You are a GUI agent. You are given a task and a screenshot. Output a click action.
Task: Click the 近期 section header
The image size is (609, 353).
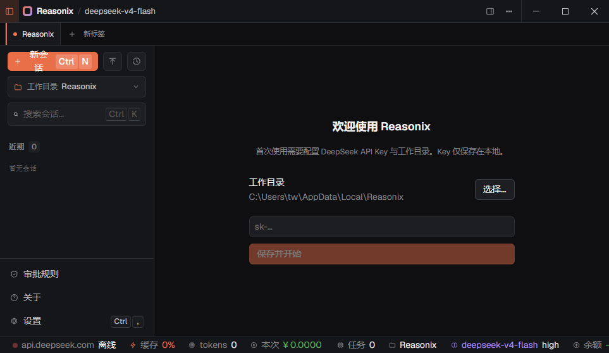16,146
